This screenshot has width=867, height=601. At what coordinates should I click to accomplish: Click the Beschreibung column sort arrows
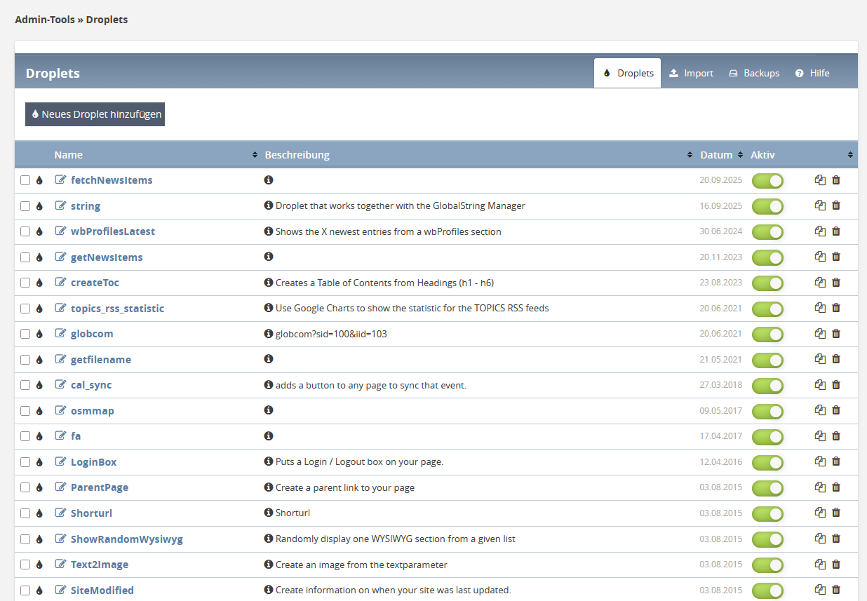coord(690,155)
